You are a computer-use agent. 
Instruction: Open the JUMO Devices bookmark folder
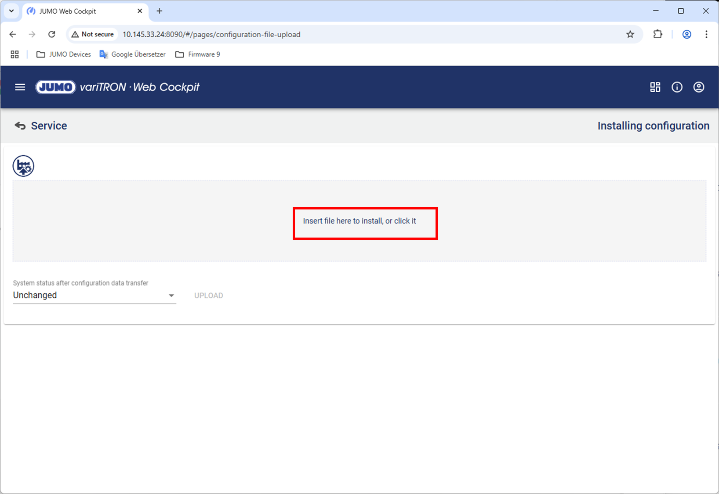pyautogui.click(x=64, y=54)
